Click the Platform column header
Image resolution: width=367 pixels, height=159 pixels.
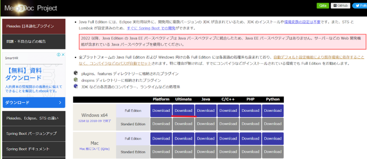161,99
